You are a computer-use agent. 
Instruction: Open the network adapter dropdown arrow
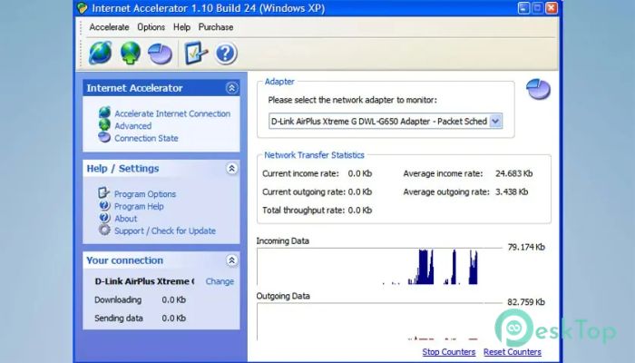point(495,121)
